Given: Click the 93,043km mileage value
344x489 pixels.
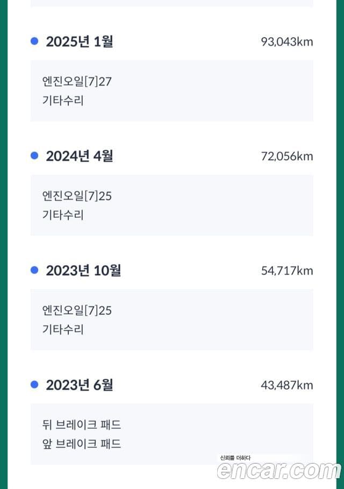Looking at the screenshot, I should click(287, 42).
